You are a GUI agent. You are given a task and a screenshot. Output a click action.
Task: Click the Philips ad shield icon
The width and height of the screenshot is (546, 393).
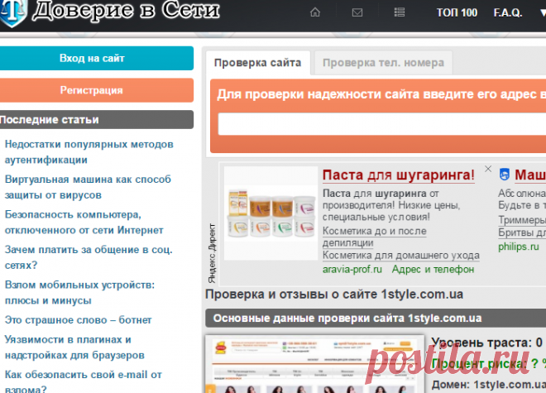point(504,174)
